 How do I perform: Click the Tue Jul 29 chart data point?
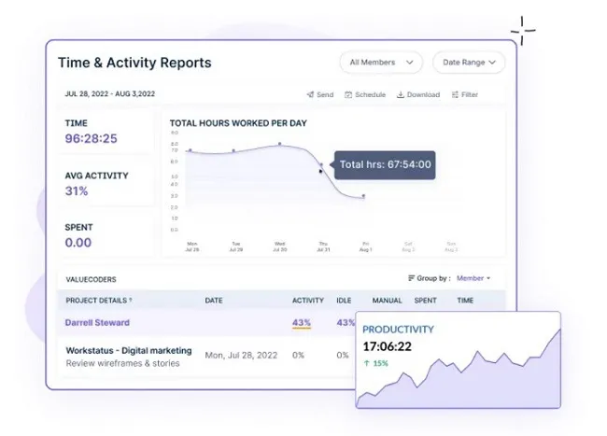(233, 151)
